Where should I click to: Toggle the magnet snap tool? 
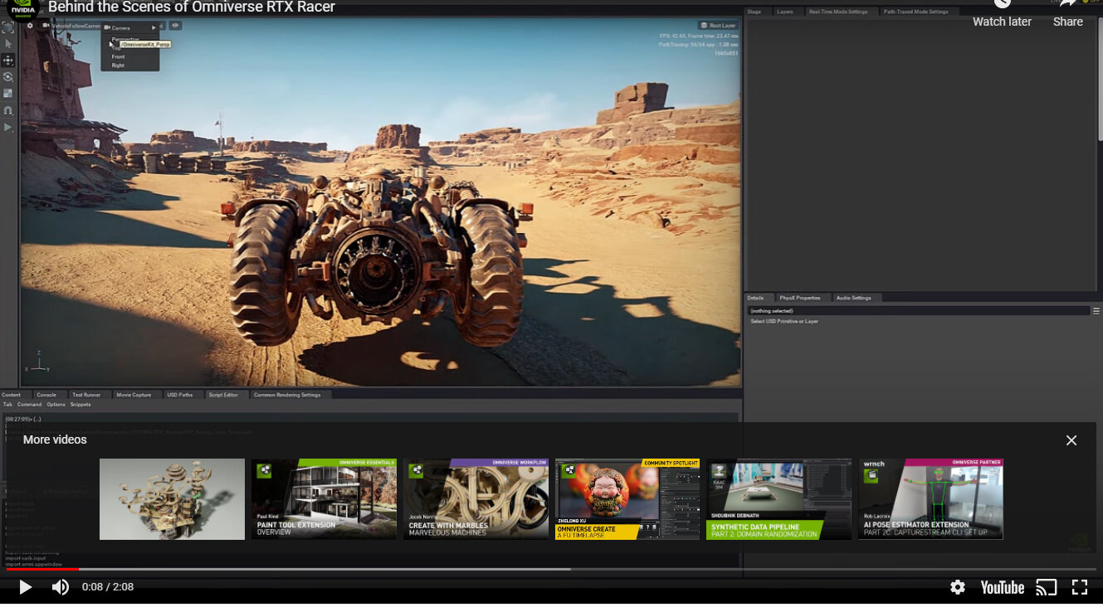[8, 110]
